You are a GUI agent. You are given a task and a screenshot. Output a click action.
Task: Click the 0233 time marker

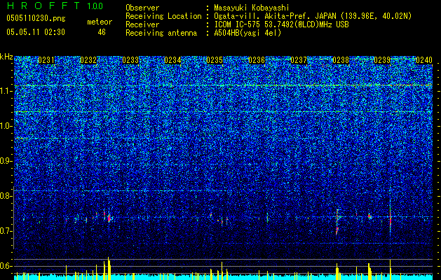click(x=130, y=60)
